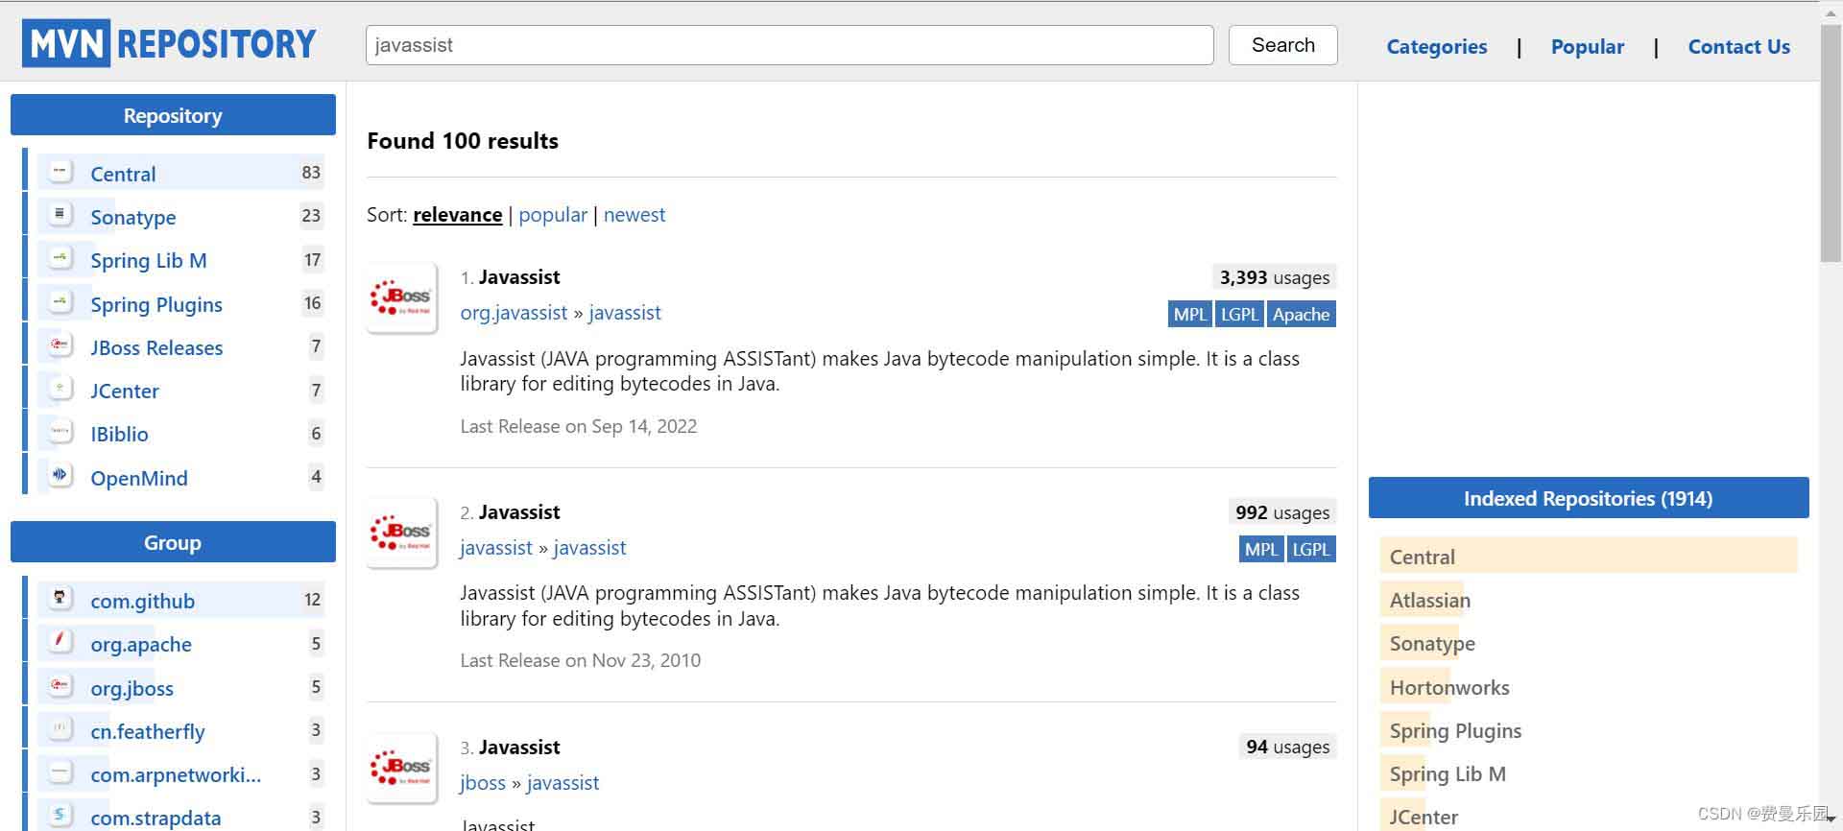
Task: Click LGPL license tag in result 1
Action: 1239,314
